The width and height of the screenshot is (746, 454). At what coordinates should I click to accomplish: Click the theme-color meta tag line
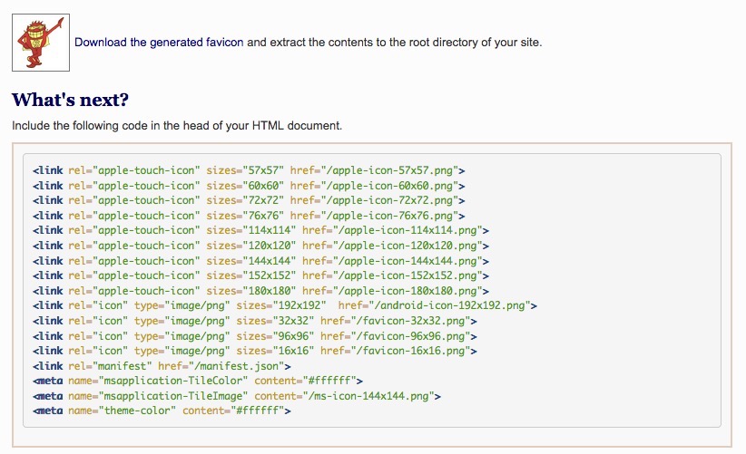(162, 411)
